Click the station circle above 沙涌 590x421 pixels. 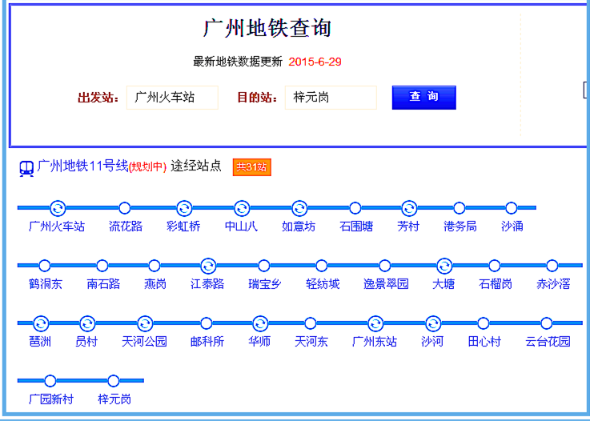(511, 207)
